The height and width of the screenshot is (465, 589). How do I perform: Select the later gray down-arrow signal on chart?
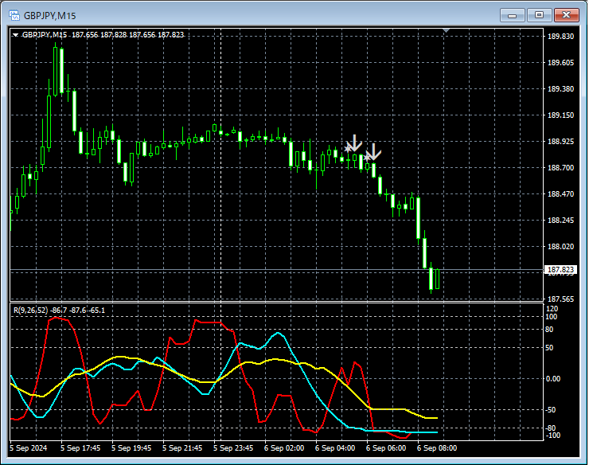pyautogui.click(x=373, y=152)
